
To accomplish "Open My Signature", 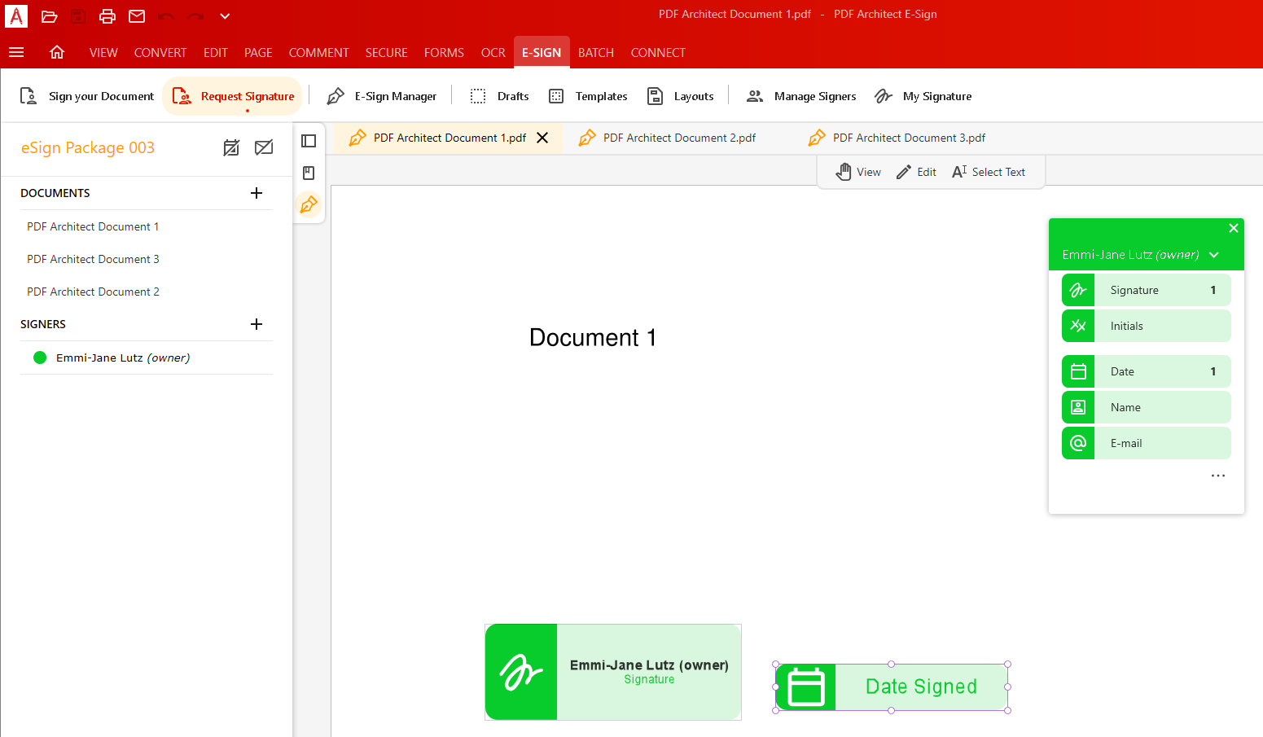I will tap(923, 96).
